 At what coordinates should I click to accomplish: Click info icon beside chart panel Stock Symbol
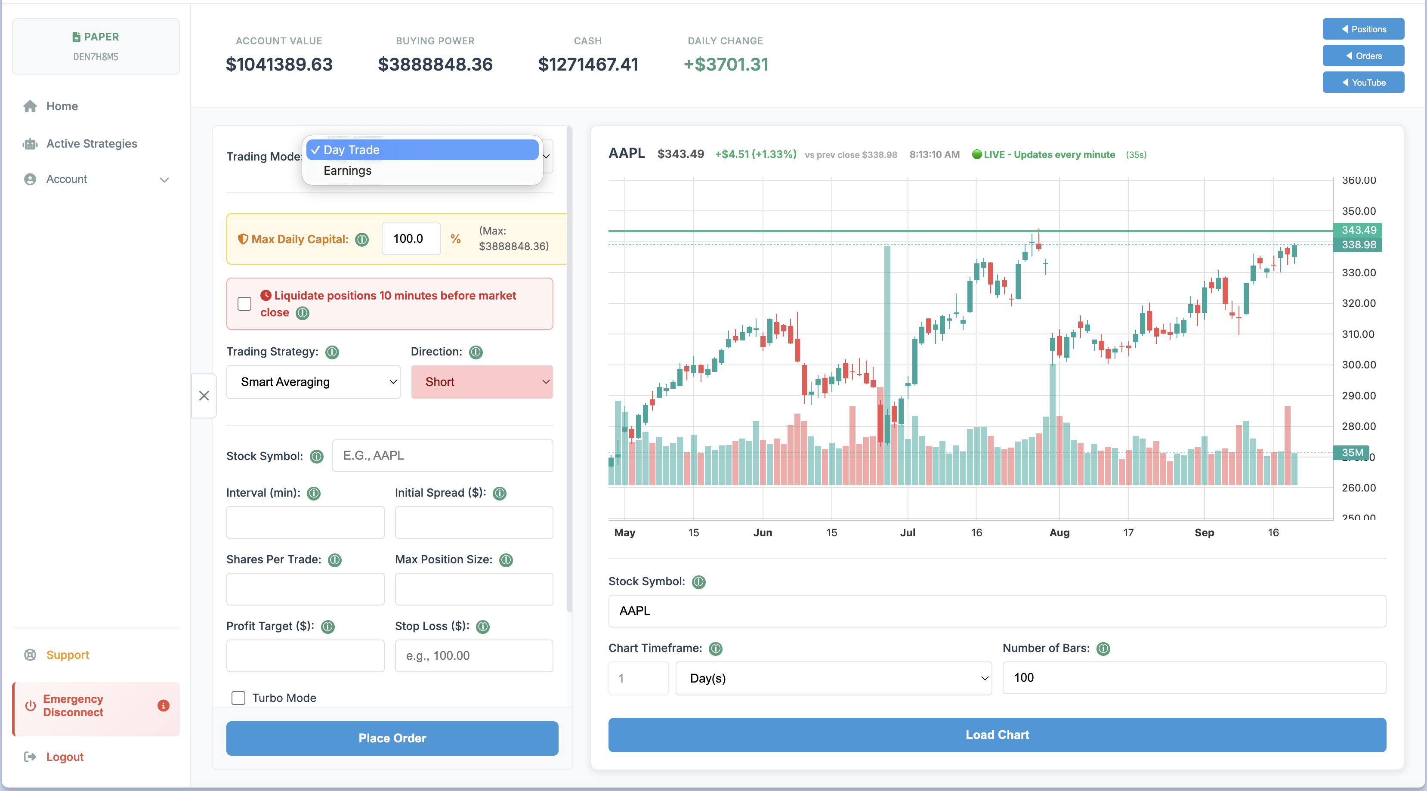point(699,582)
